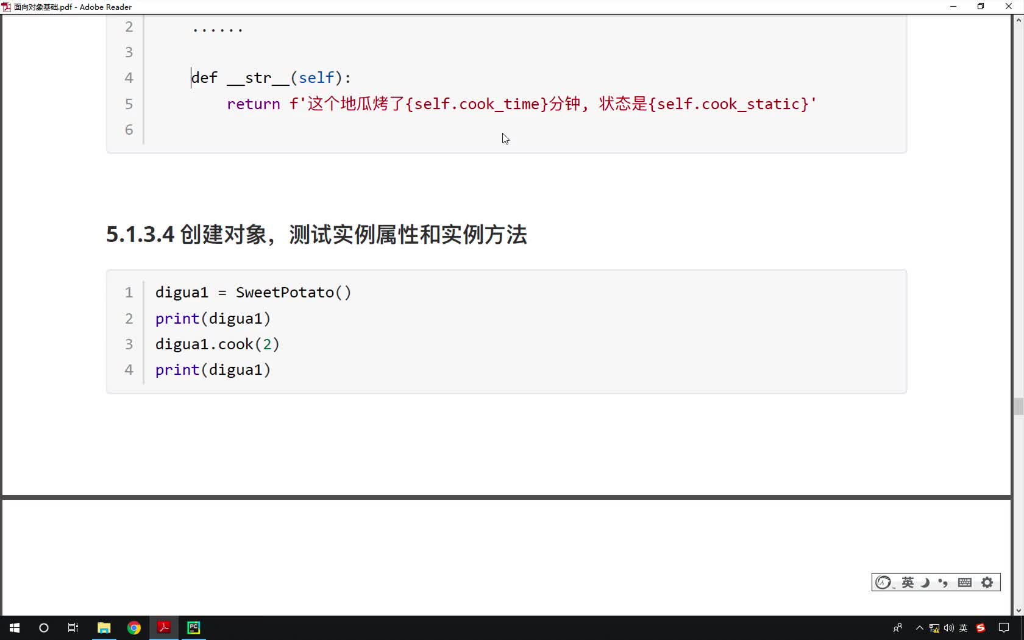Click the tray input language indicator '英'
Viewport: 1024px width, 640px height.
pos(964,628)
